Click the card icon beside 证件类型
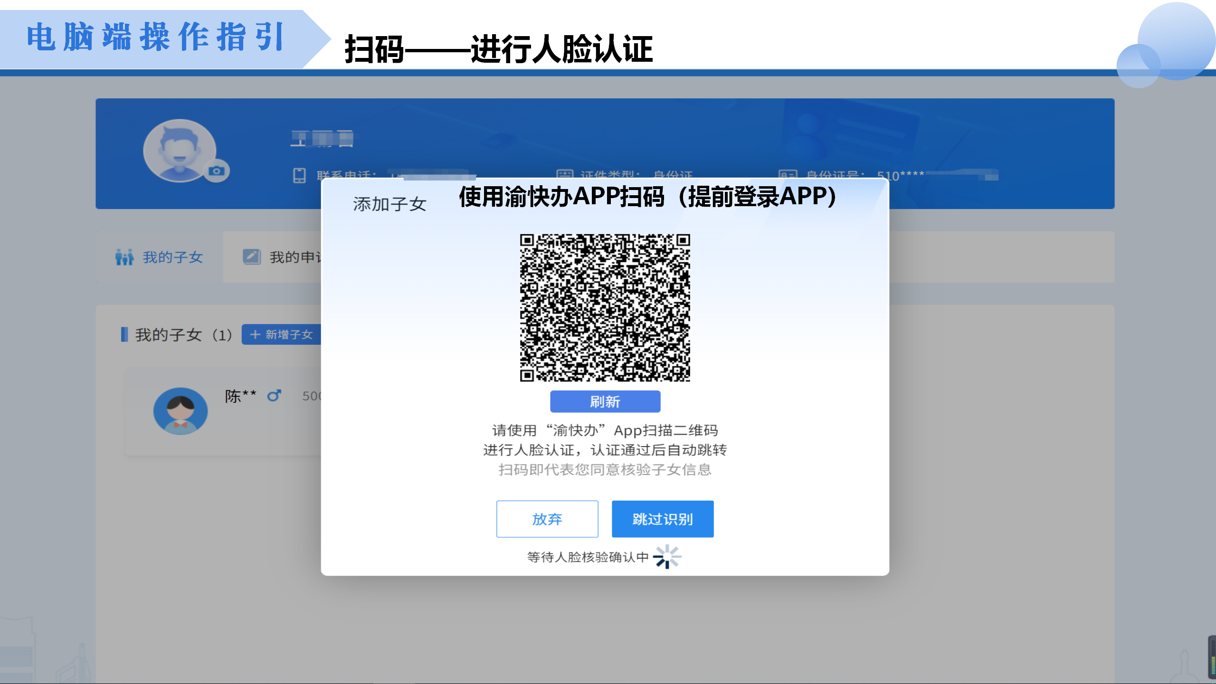 tap(565, 174)
